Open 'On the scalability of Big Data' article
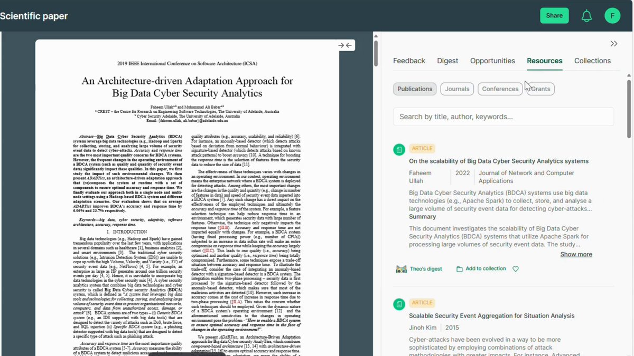 tap(499, 161)
